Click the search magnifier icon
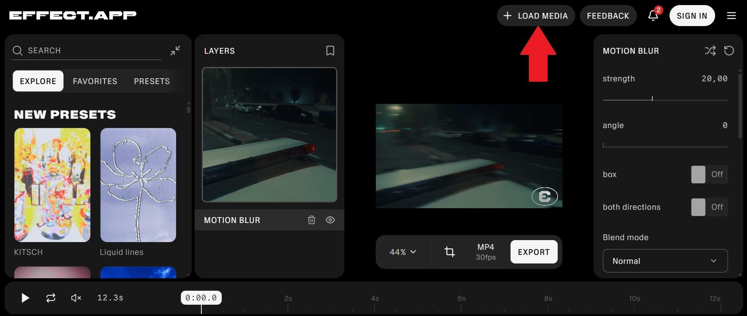 [x=18, y=51]
